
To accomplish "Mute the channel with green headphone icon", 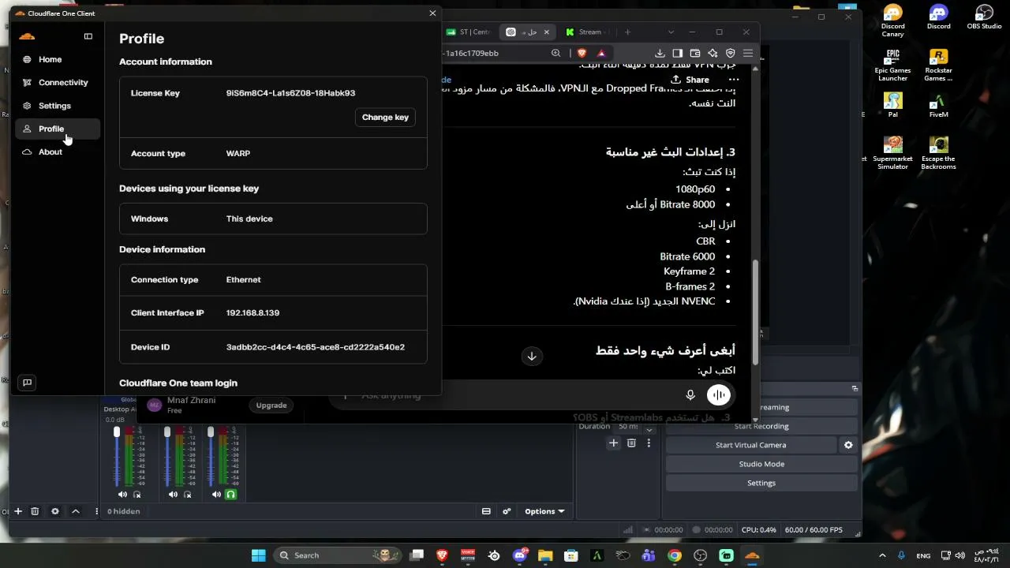I will click(217, 495).
